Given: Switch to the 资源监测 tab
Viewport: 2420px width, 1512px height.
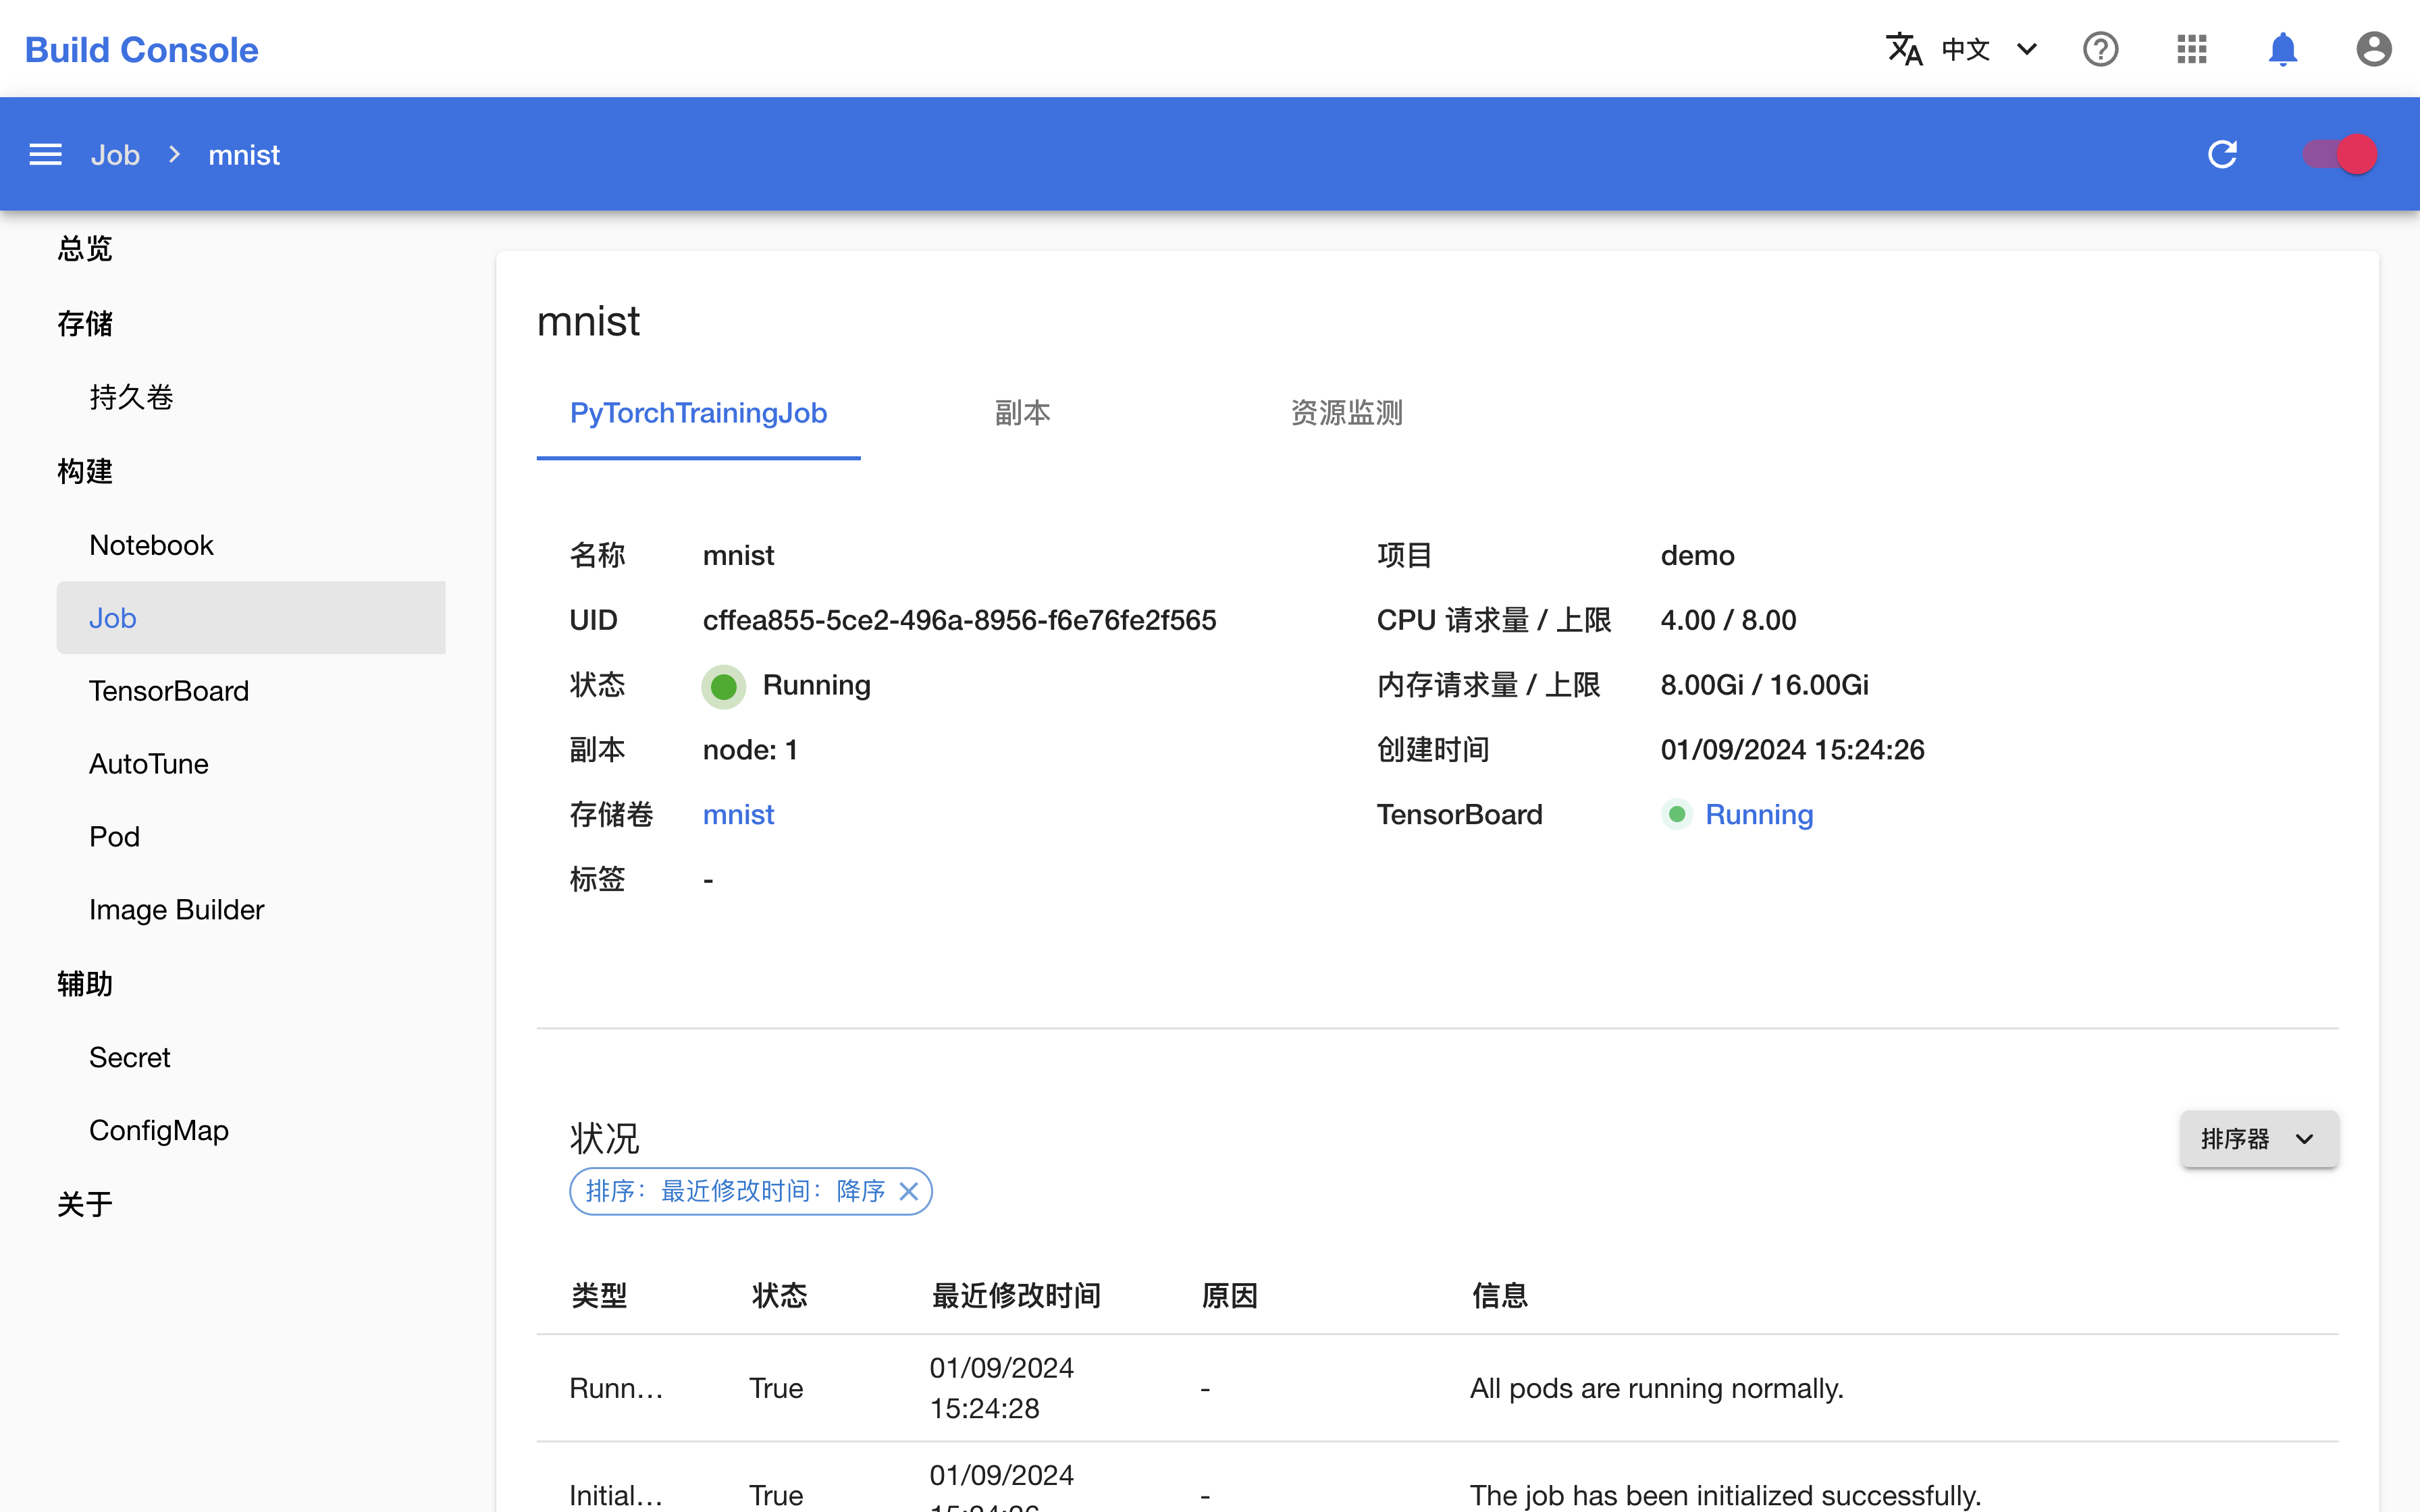Looking at the screenshot, I should coord(1346,413).
